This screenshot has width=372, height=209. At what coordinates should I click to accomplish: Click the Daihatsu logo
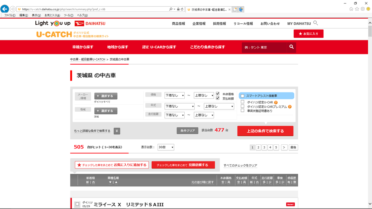[90, 23]
